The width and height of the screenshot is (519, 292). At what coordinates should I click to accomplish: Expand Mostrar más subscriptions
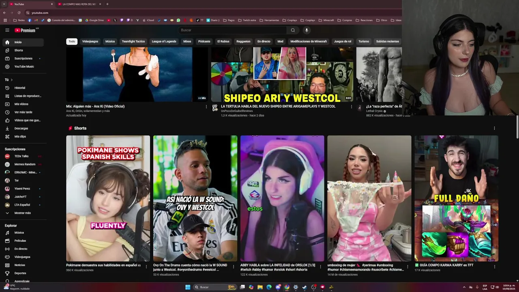click(23, 213)
